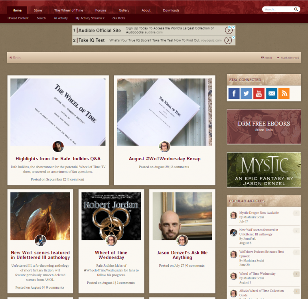The image size is (308, 299).
Task: Open Our Picks in sub-navigation
Action: coord(118,18)
